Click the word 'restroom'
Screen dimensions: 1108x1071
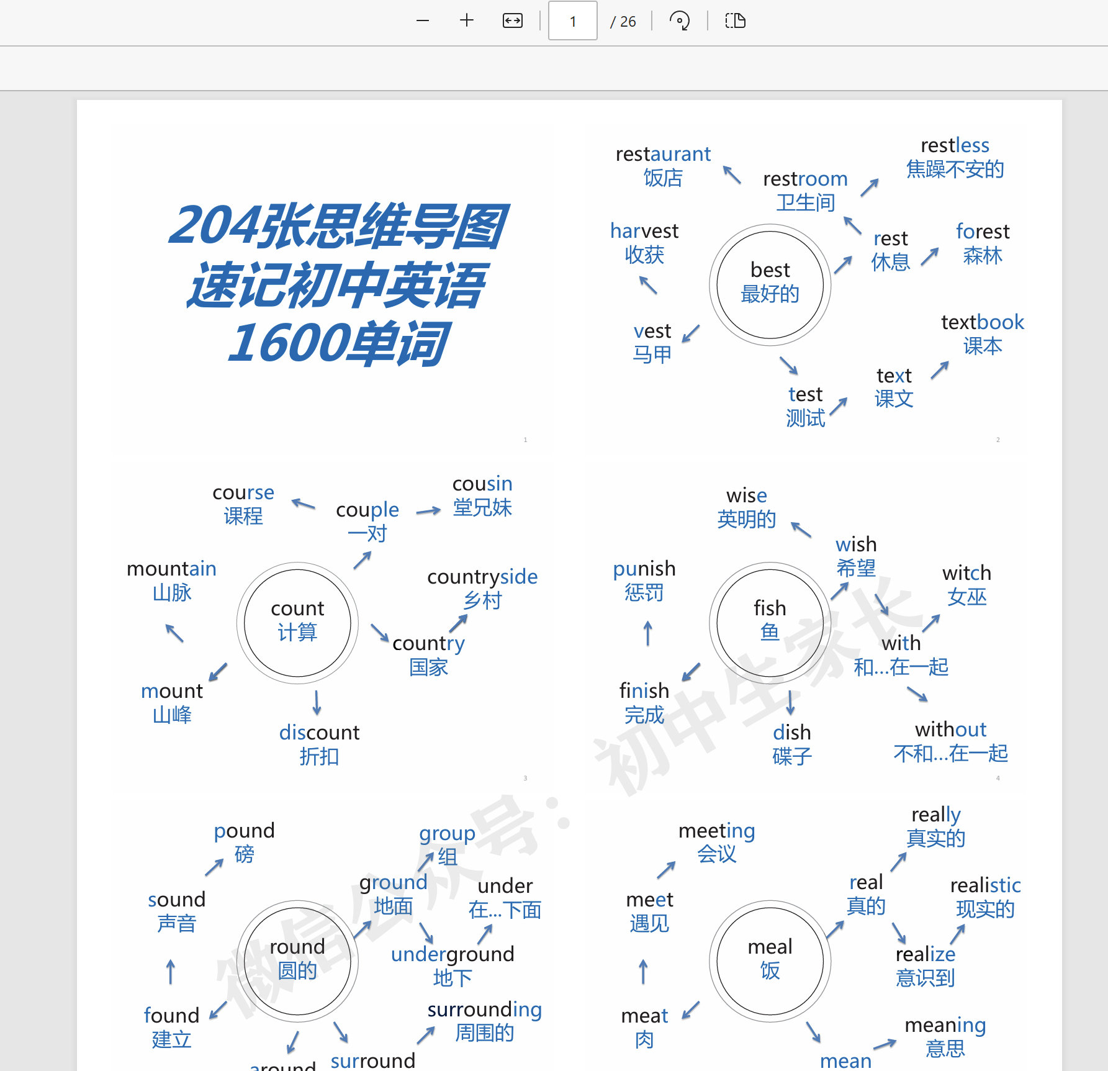(805, 179)
